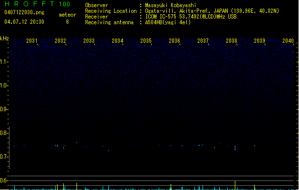Click the observer name Masayuki Kobayashi
The height and width of the screenshot is (190, 299).
click(171, 5)
